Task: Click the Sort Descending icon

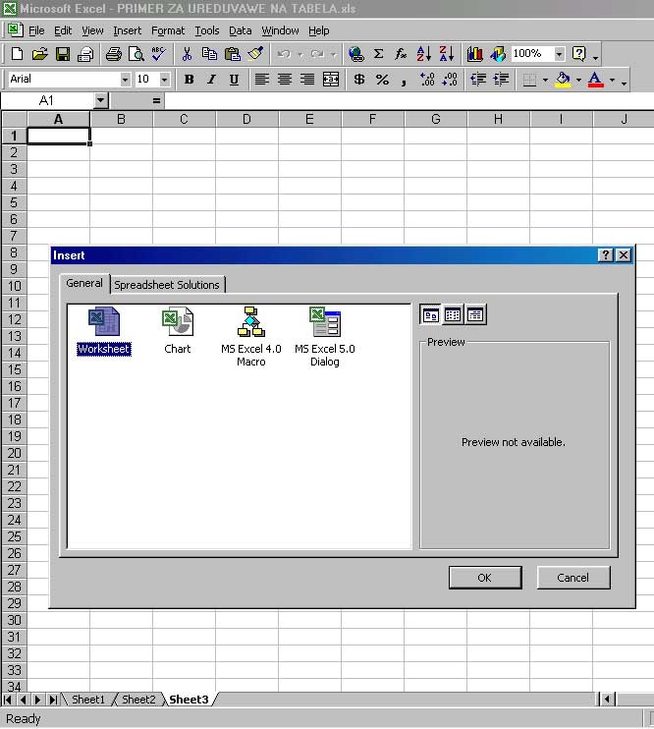Action: [x=446, y=54]
